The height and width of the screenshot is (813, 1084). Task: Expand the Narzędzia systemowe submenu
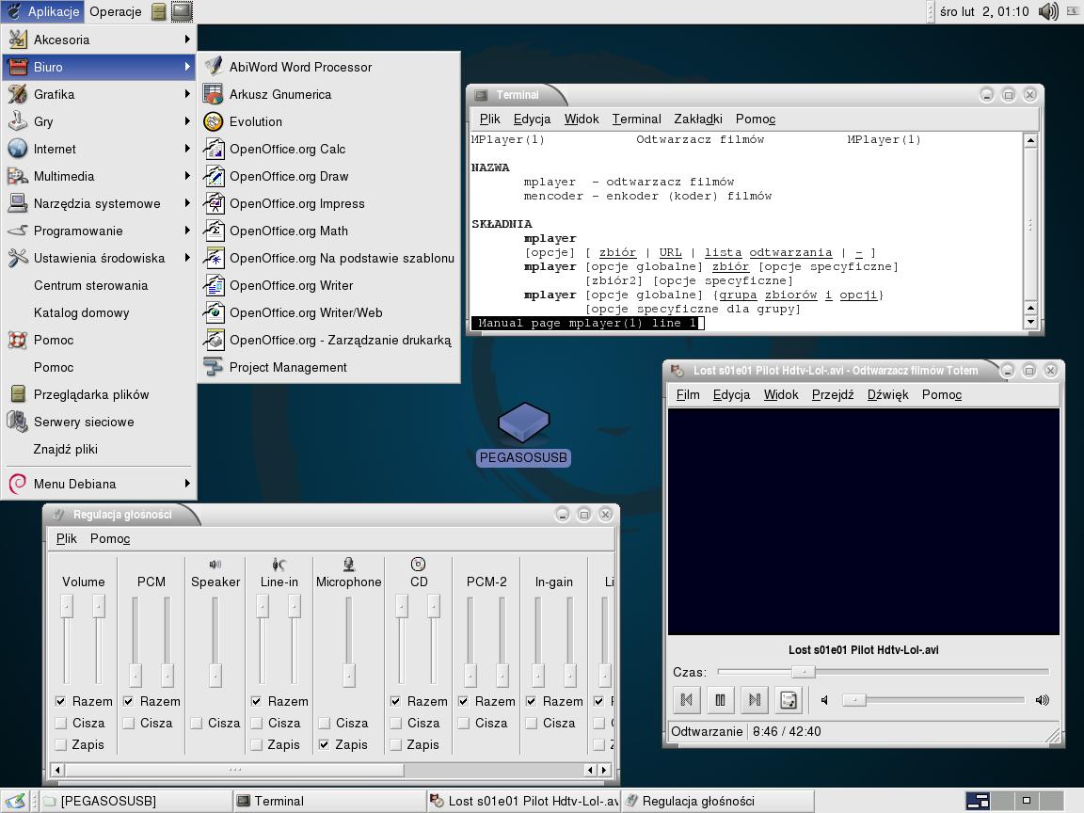[98, 203]
